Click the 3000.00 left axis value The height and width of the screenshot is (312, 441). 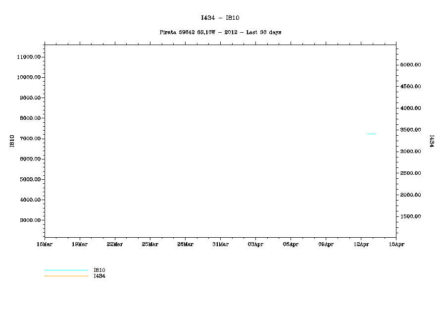click(x=29, y=220)
